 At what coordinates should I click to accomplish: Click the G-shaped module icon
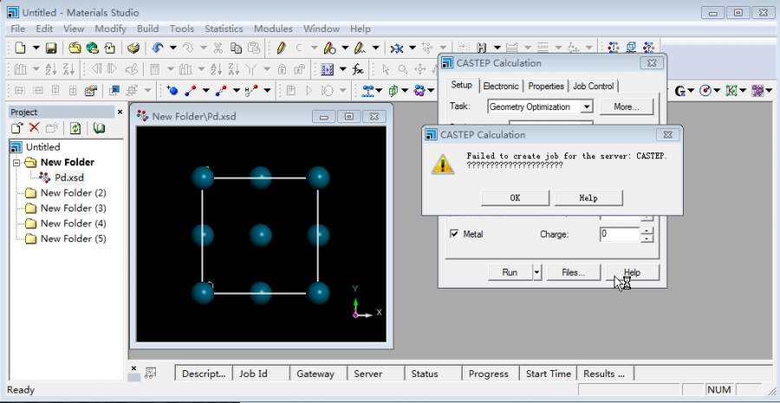680,90
